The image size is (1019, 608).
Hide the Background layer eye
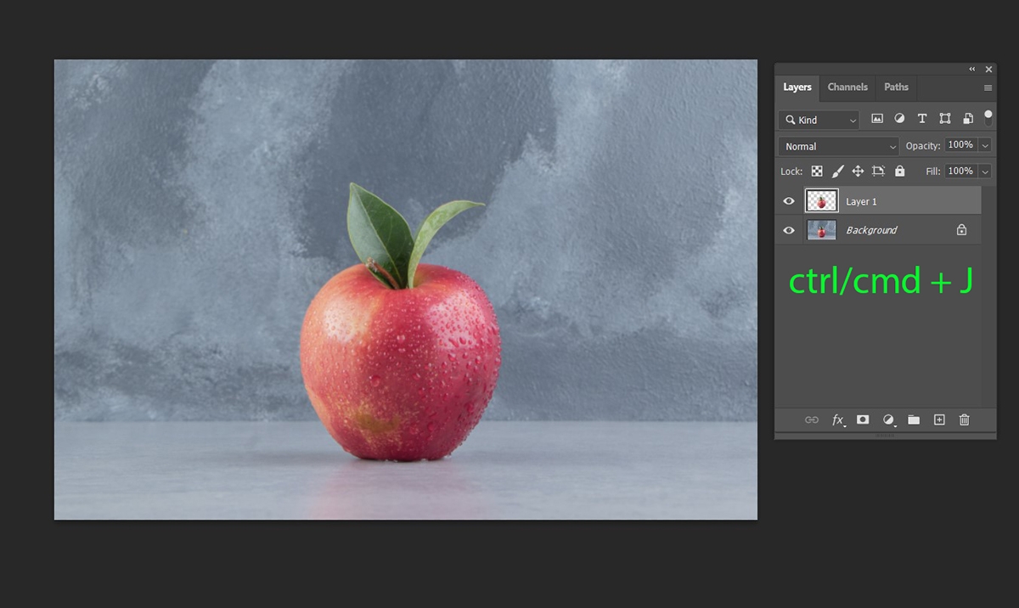789,230
